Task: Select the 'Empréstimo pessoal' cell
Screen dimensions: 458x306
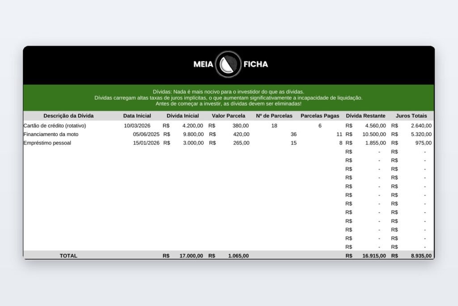Action: [47, 143]
